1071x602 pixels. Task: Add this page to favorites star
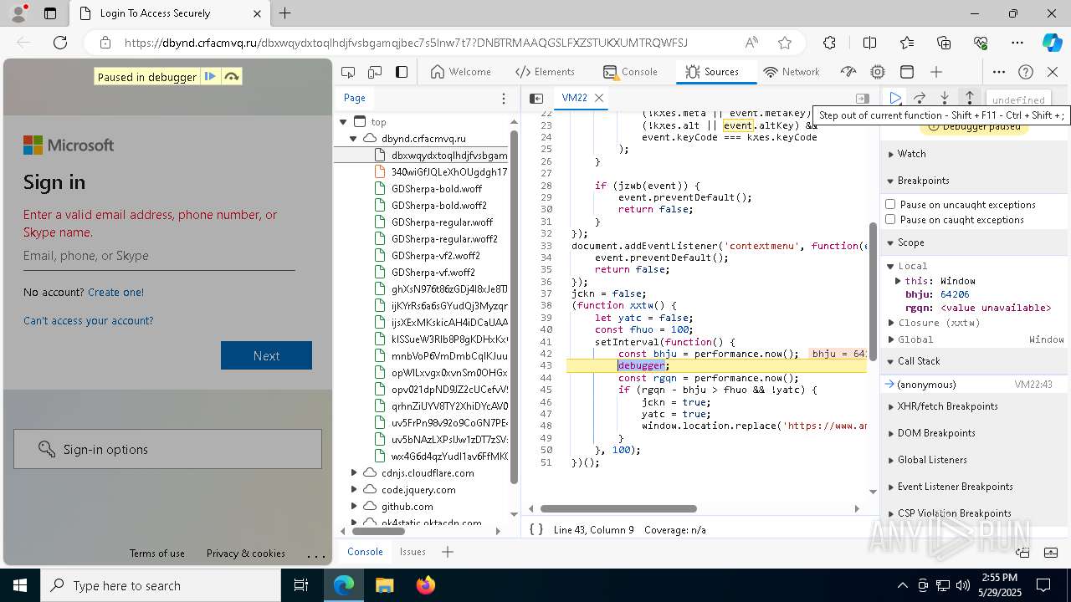coord(785,43)
